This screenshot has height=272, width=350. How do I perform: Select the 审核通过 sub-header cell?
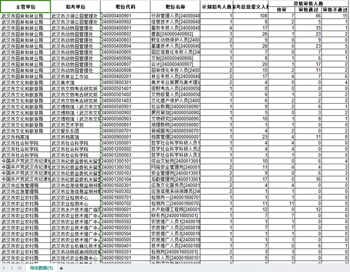(308, 10)
